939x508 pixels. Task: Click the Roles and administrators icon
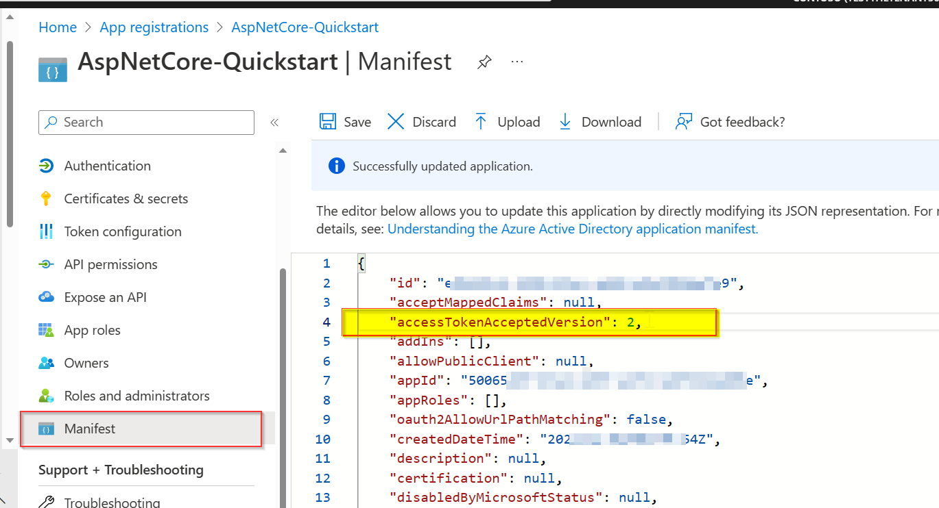click(x=46, y=396)
